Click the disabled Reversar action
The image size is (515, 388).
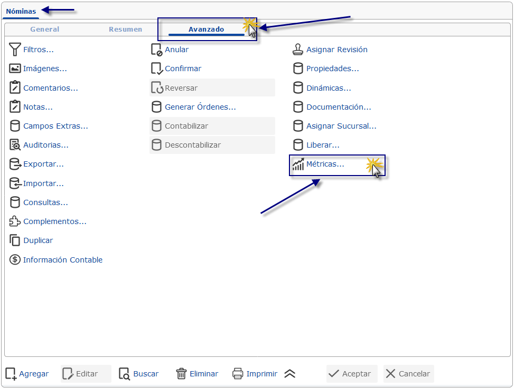click(x=212, y=88)
